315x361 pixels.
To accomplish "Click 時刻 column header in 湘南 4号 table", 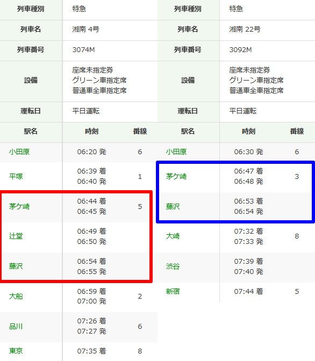I will click(92, 131).
